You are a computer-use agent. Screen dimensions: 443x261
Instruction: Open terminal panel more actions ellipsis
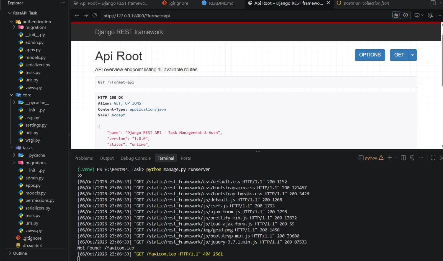coord(421,158)
